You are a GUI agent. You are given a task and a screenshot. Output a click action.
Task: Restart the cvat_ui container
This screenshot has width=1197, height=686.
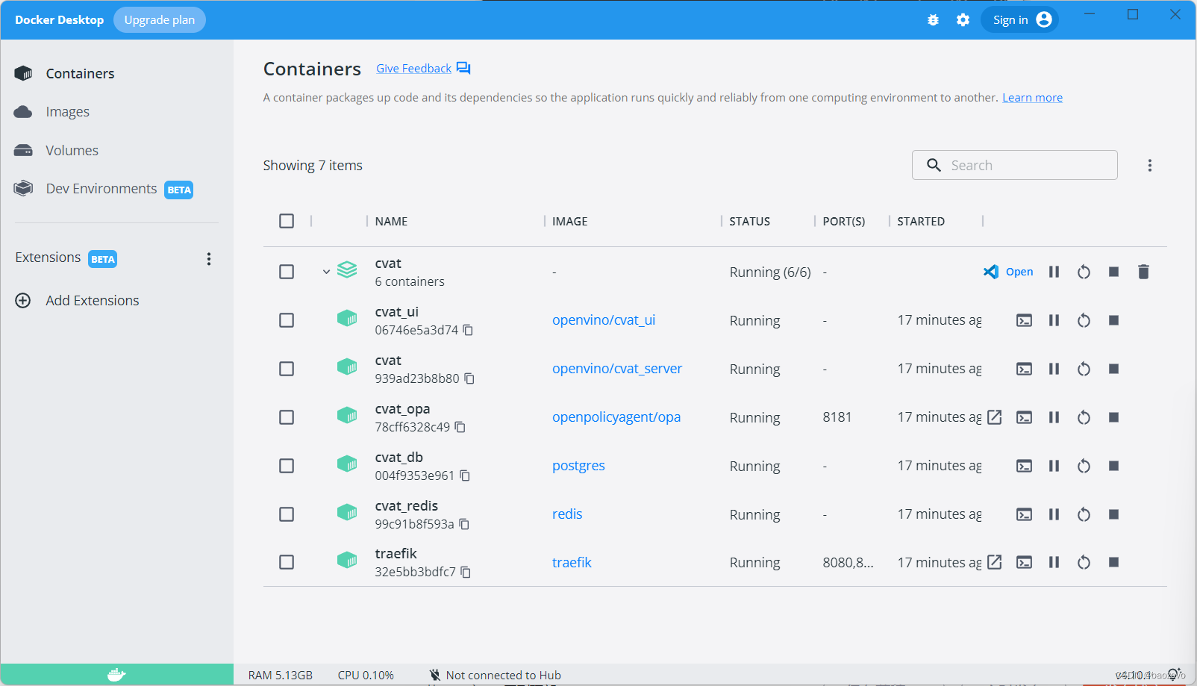tap(1084, 320)
